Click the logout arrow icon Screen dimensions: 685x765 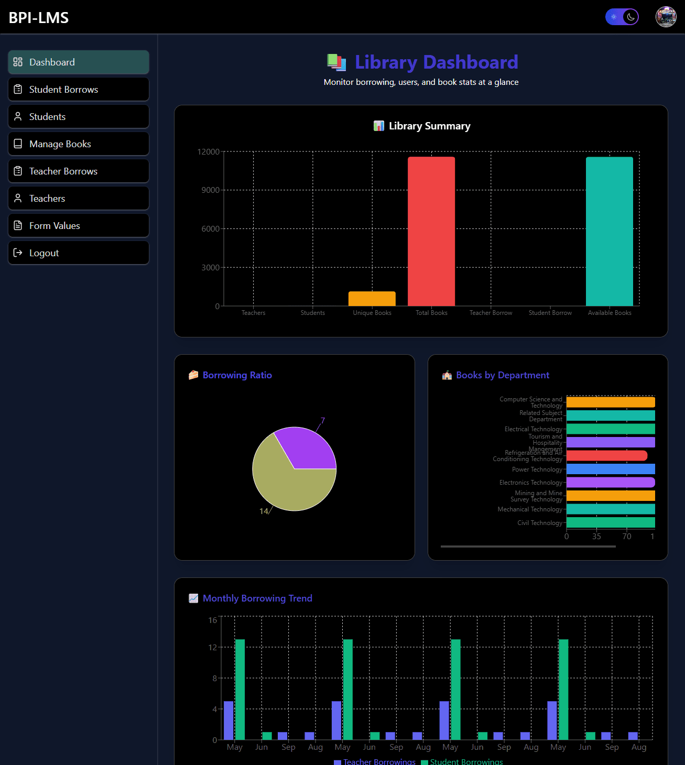(18, 253)
